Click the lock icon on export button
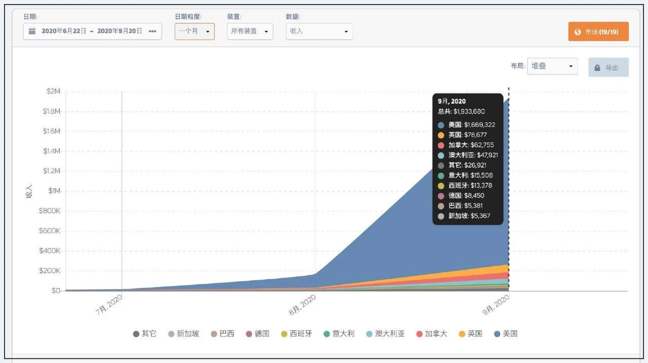Viewport: 648px width, 363px height. point(597,68)
